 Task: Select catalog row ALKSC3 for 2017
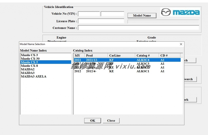coord(127,64)
